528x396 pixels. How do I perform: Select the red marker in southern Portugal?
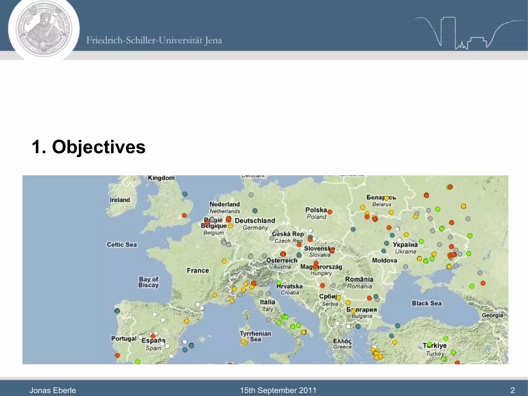coord(118,355)
